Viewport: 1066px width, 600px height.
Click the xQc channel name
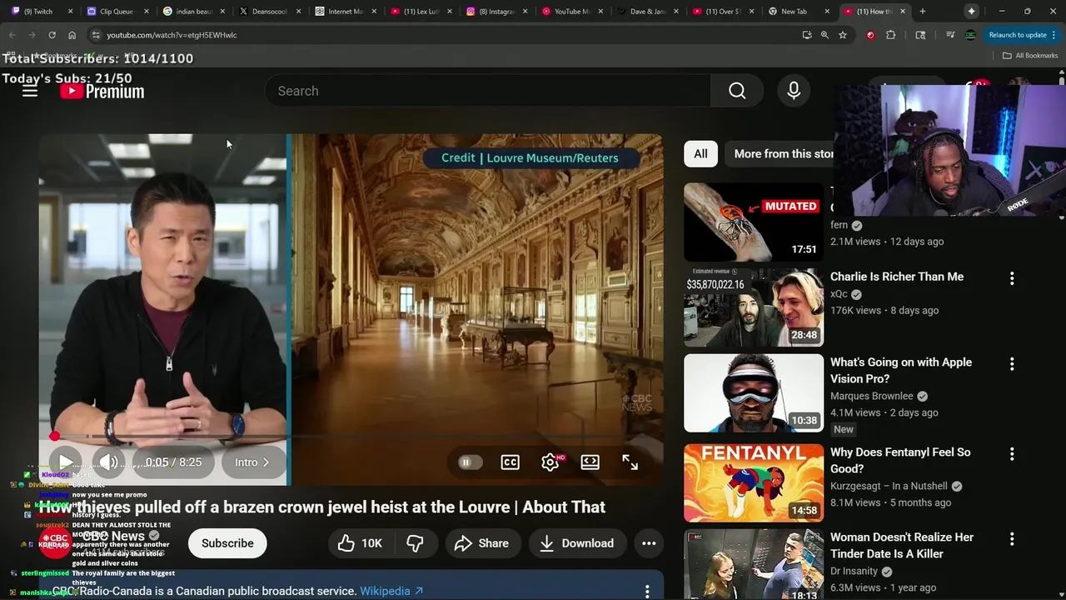pos(839,293)
